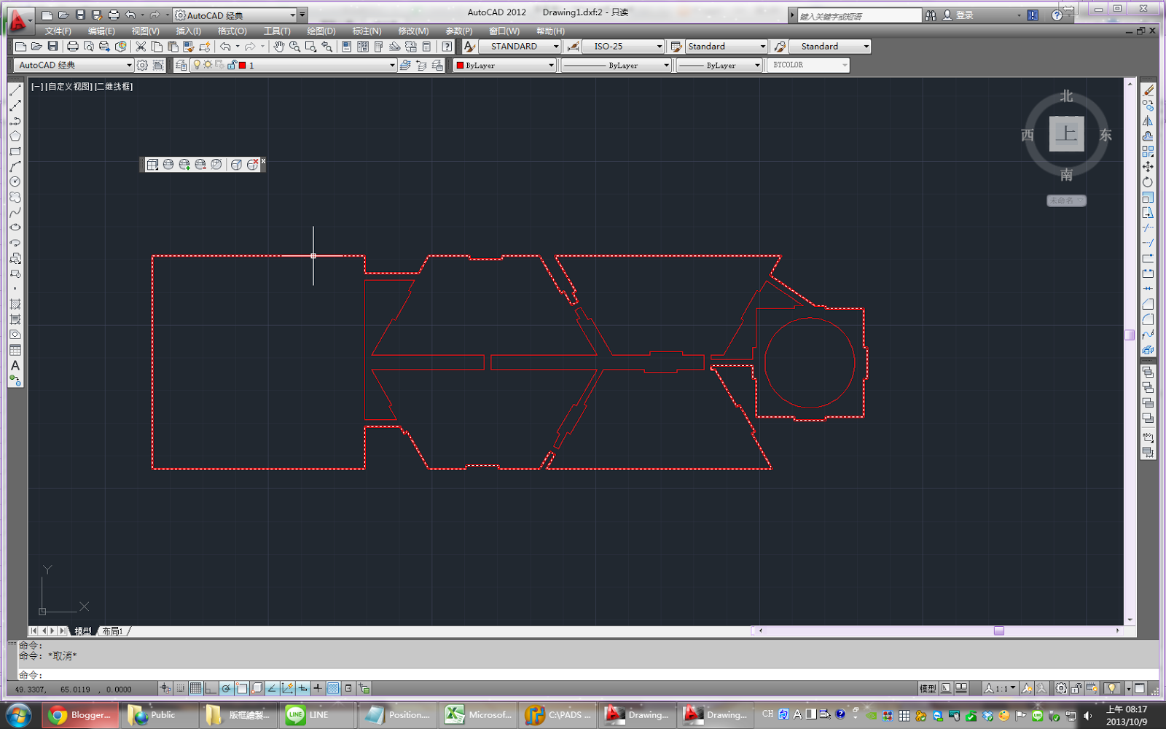This screenshot has width=1166, height=729.
Task: Click the Plot printer icon
Action: point(73,47)
